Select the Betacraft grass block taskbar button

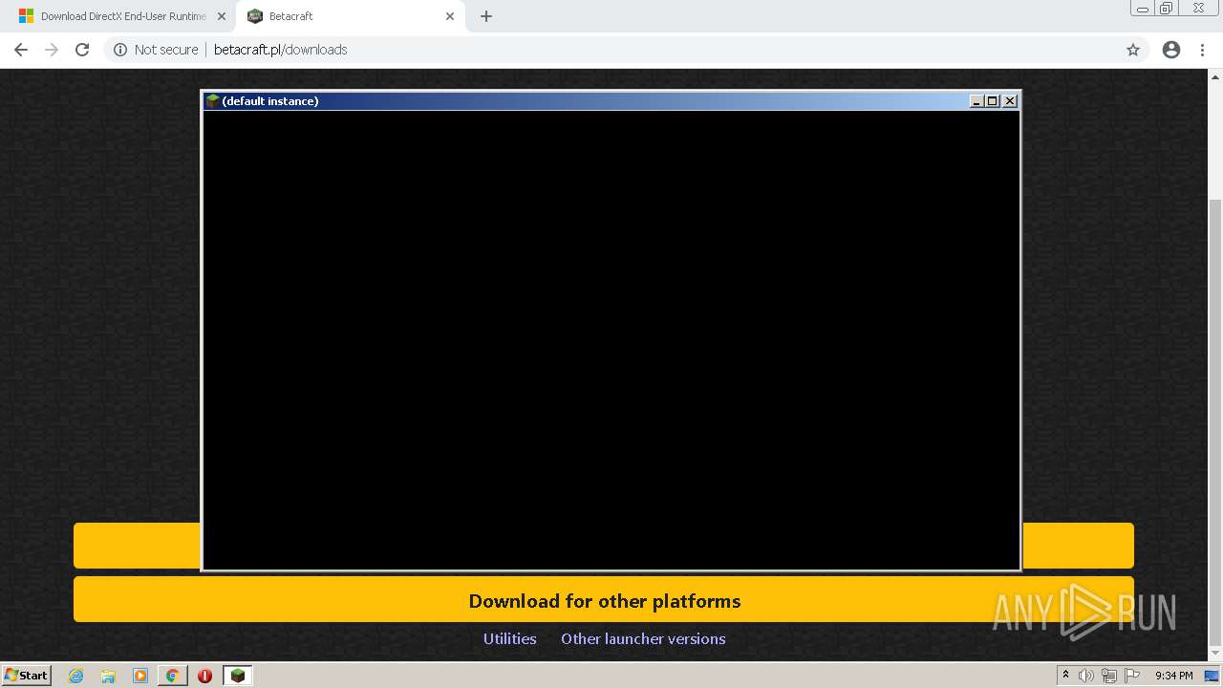click(x=237, y=676)
